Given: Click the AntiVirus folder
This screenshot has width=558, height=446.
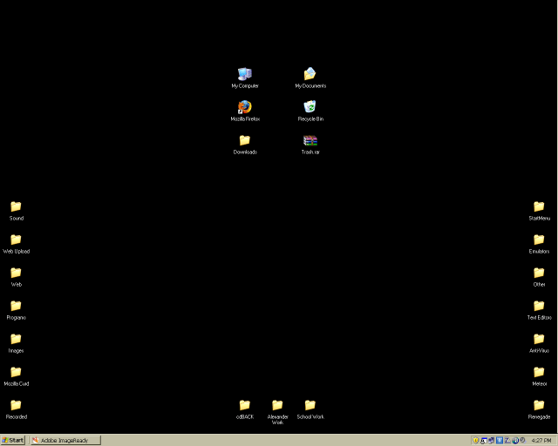Looking at the screenshot, I should (x=539, y=340).
